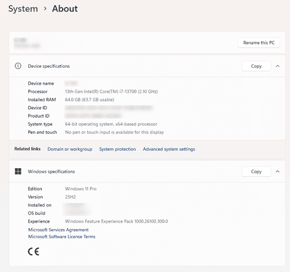Viewport: 290px width, 272px height.
Task: Click the 'Related links' label
Action: [27, 149]
